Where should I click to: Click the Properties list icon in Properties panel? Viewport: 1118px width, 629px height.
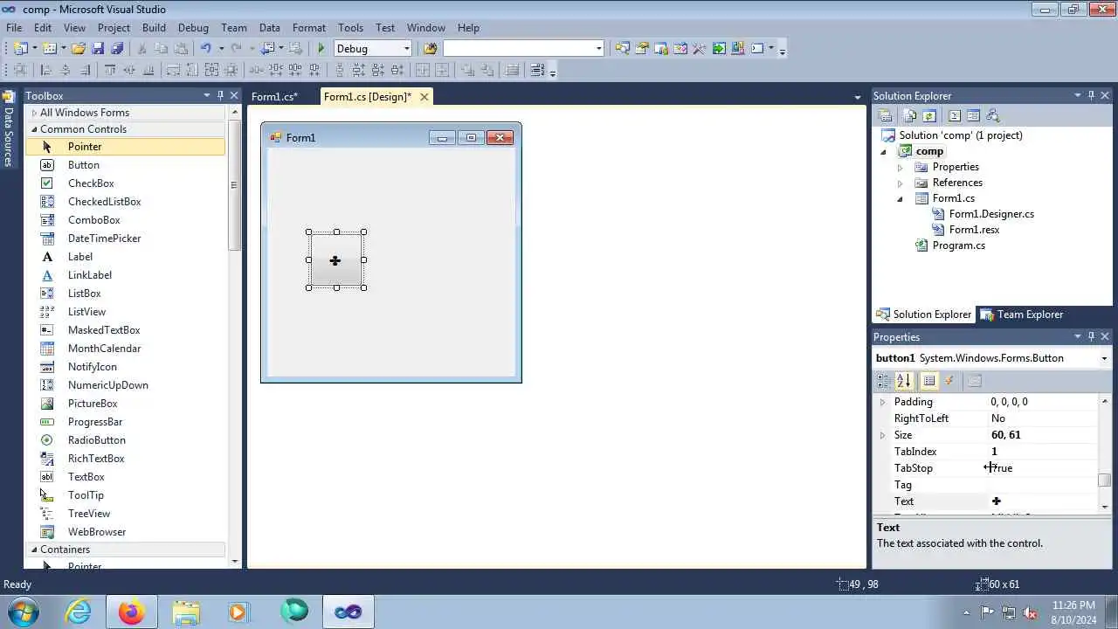pyautogui.click(x=929, y=380)
